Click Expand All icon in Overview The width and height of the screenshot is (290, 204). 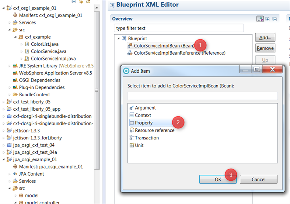[268, 19]
